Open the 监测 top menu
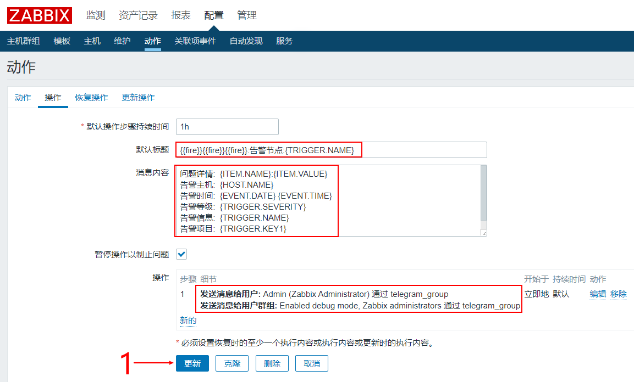The image size is (634, 382). pyautogui.click(x=96, y=15)
